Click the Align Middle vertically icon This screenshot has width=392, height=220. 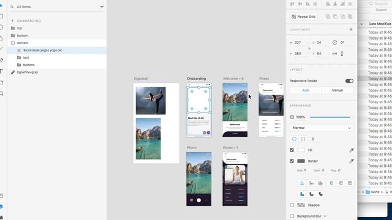click(300, 4)
